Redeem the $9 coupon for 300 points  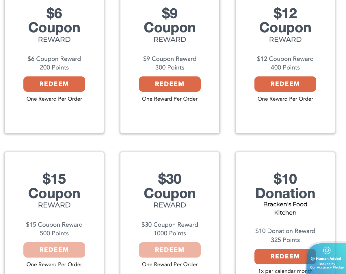point(170,84)
